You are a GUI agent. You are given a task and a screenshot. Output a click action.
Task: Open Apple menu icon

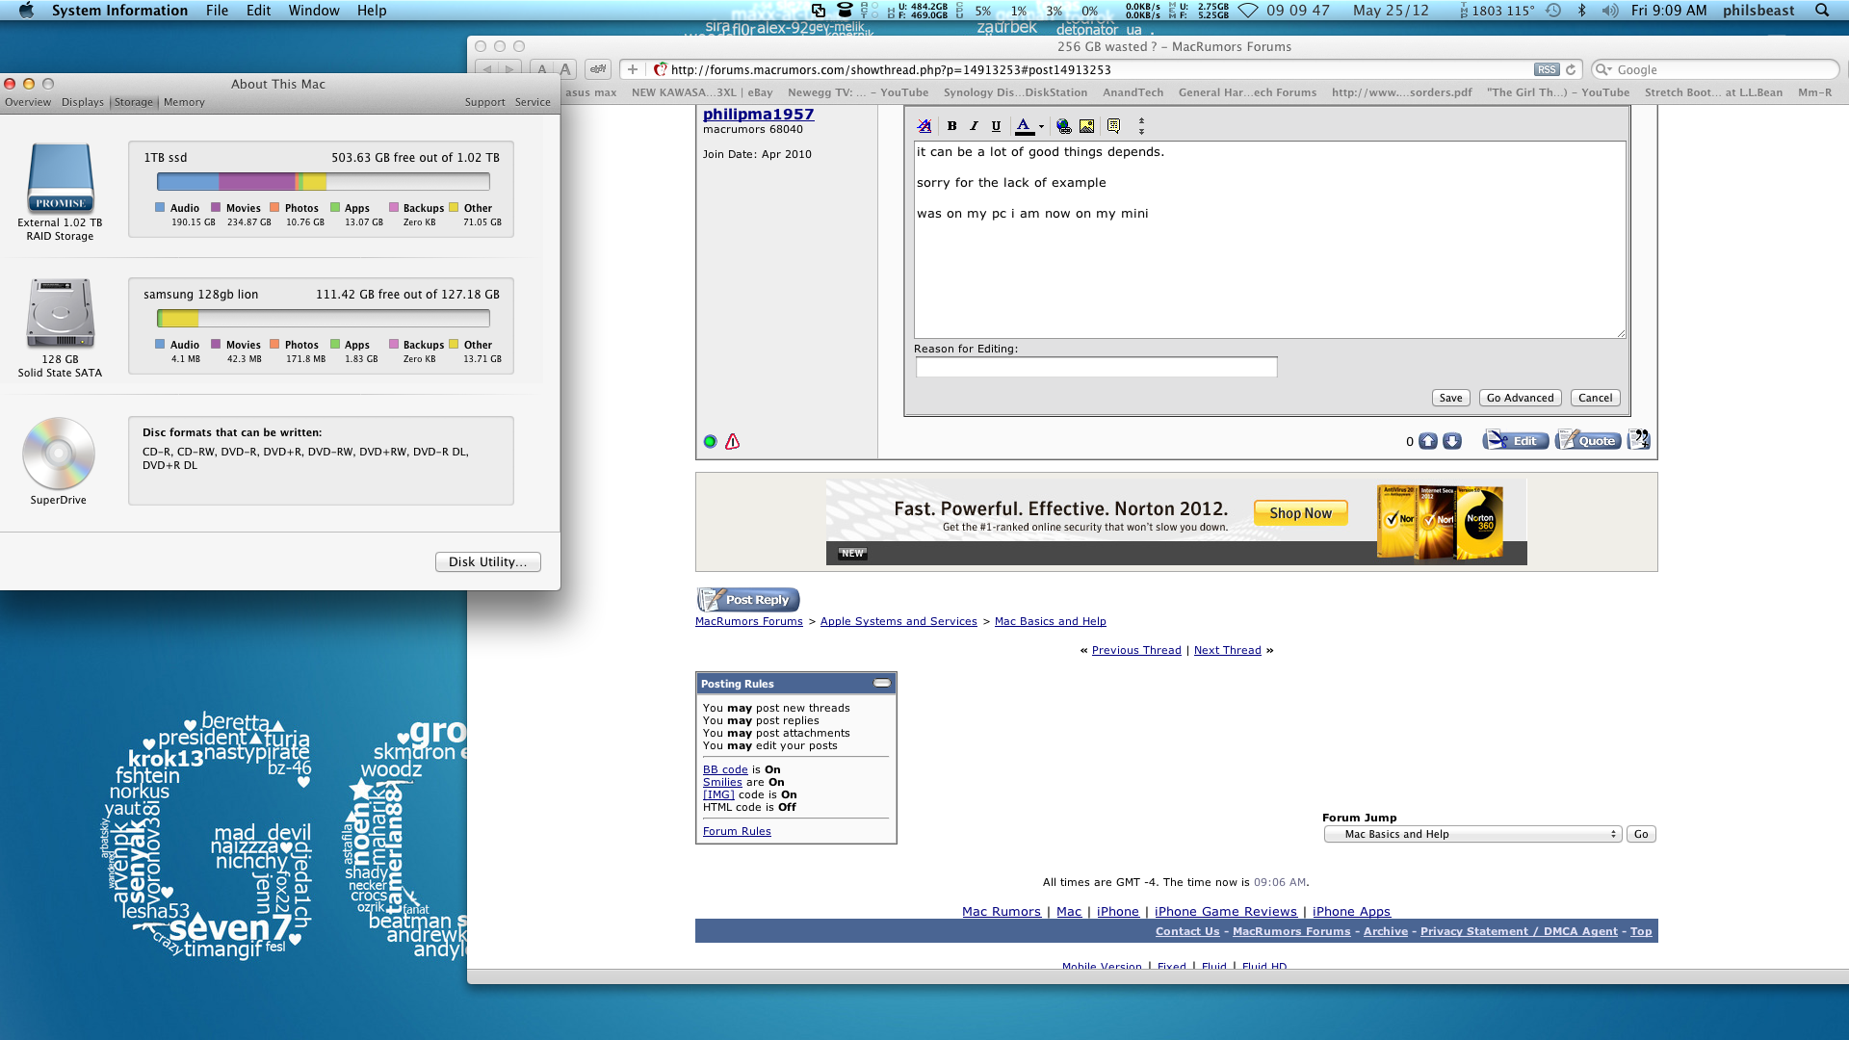26,11
